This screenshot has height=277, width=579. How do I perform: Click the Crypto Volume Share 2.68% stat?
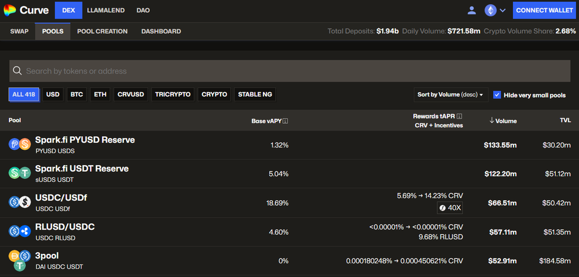click(529, 32)
